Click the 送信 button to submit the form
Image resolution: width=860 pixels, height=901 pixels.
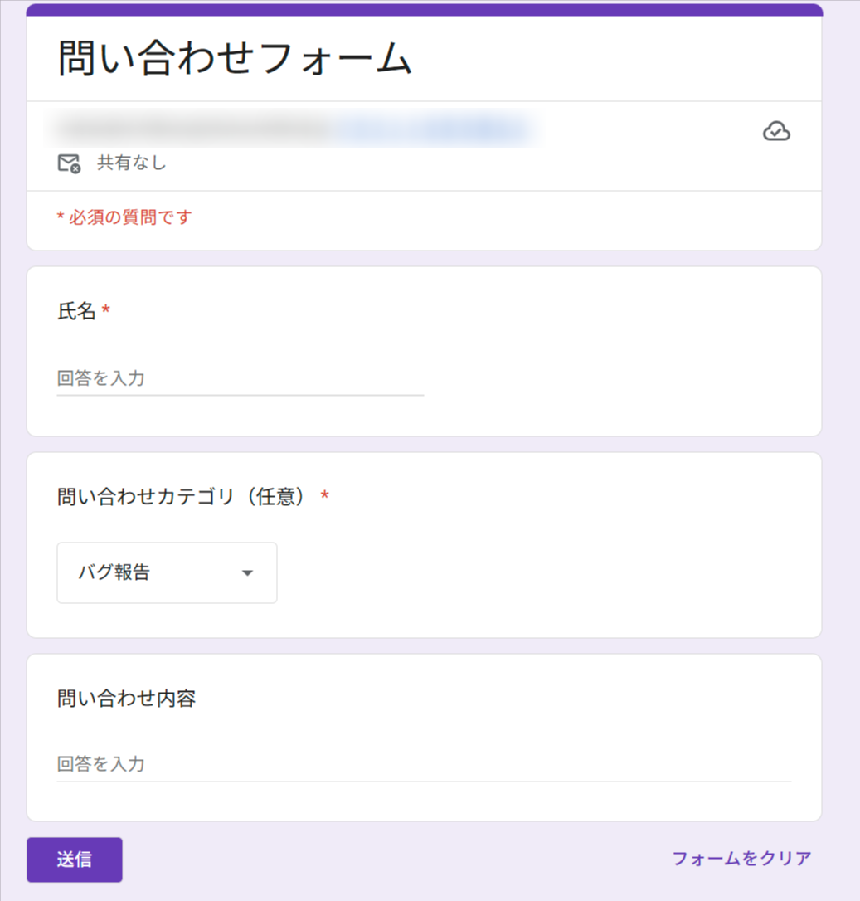pyautogui.click(x=74, y=860)
